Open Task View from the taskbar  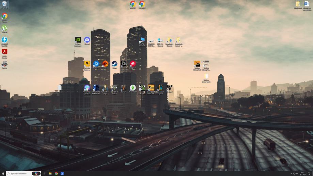[44, 173]
